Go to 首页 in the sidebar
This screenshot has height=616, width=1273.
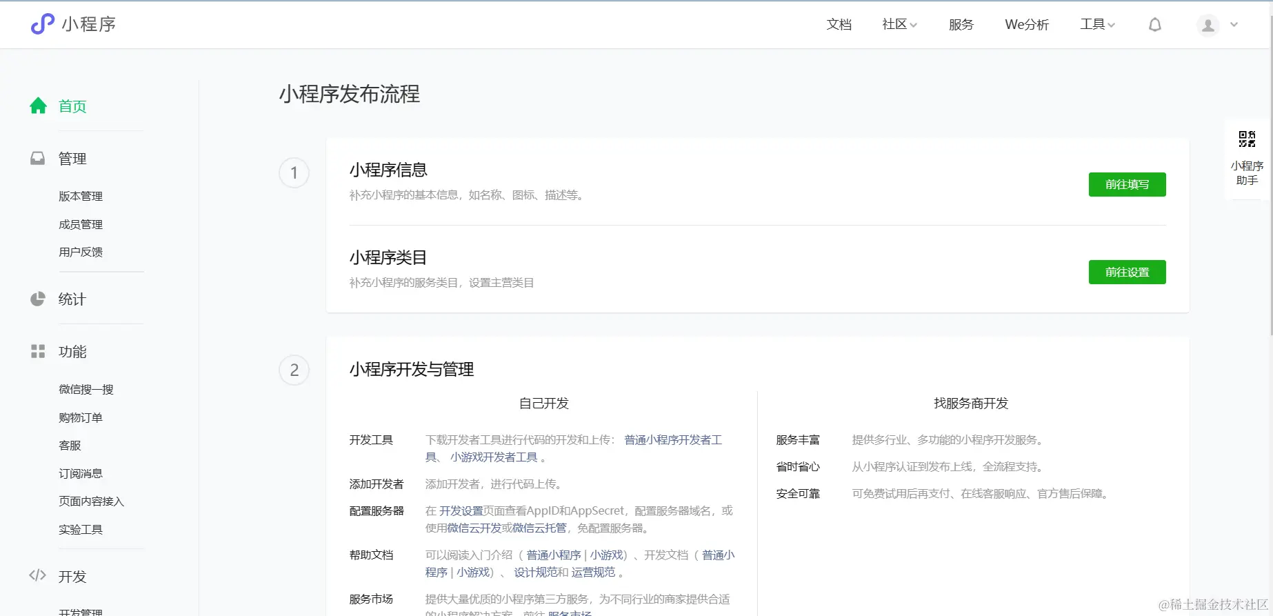(72, 106)
